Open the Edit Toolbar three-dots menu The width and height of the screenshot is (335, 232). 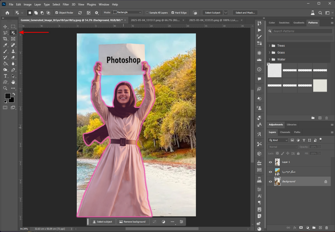[13, 88]
